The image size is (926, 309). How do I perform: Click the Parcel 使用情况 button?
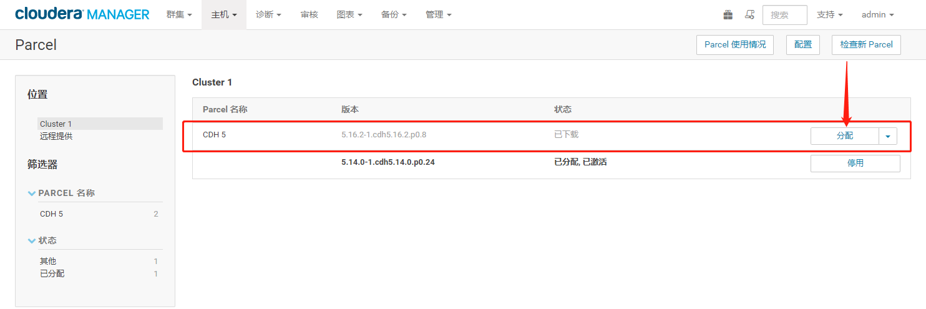tap(735, 45)
